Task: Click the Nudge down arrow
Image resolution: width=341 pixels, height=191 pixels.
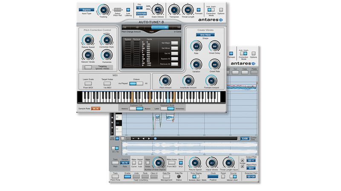Action: [242, 166]
